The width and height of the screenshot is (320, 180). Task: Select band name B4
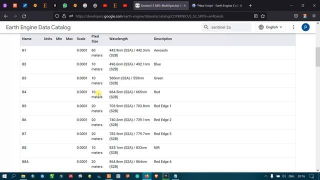tap(24, 92)
